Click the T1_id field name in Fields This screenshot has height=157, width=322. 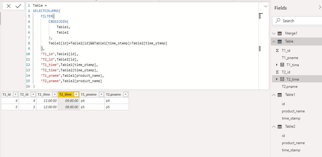[x=286, y=51]
